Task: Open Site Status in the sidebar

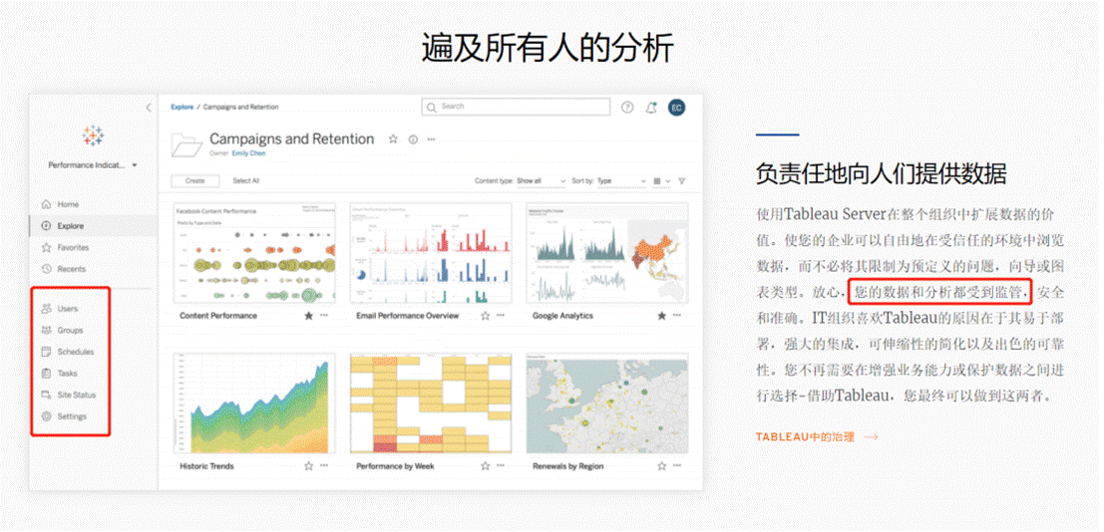Action: 77,396
